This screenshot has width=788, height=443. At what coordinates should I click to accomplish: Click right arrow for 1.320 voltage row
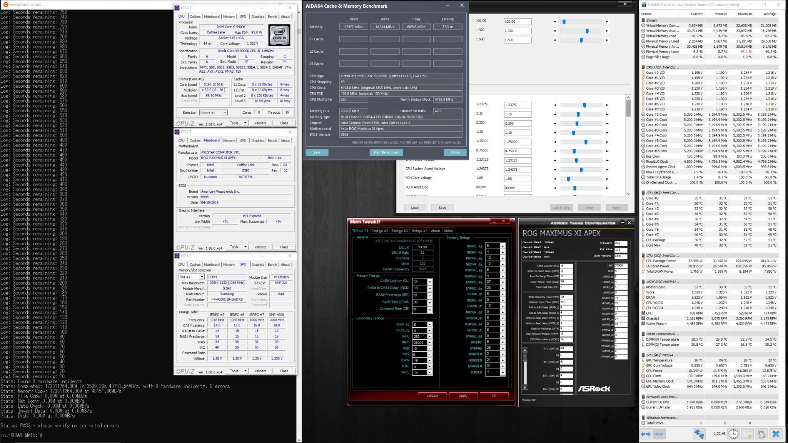pos(607,31)
